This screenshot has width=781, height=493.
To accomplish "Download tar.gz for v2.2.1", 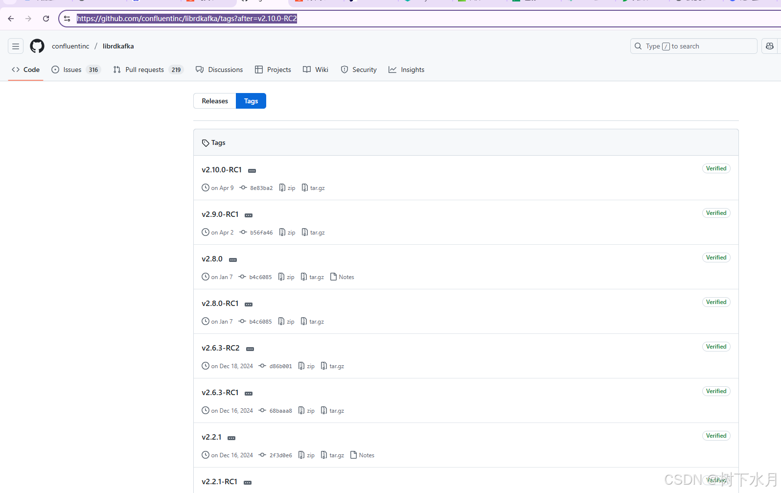I will (x=332, y=455).
